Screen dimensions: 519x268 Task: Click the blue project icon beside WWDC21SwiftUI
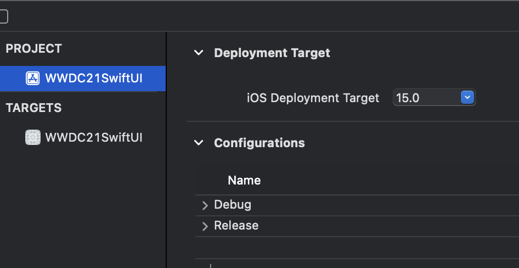pos(33,78)
